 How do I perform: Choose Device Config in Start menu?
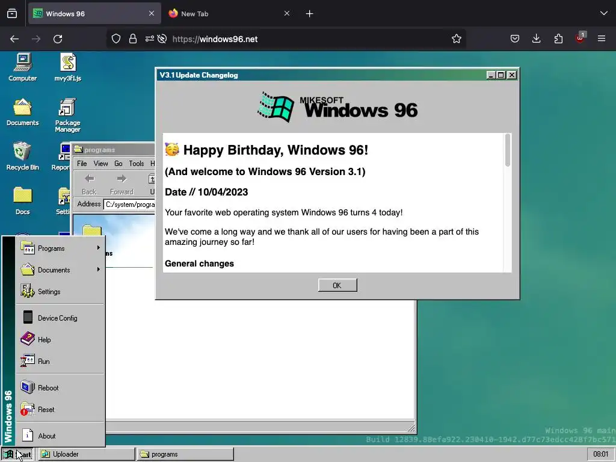60,318
